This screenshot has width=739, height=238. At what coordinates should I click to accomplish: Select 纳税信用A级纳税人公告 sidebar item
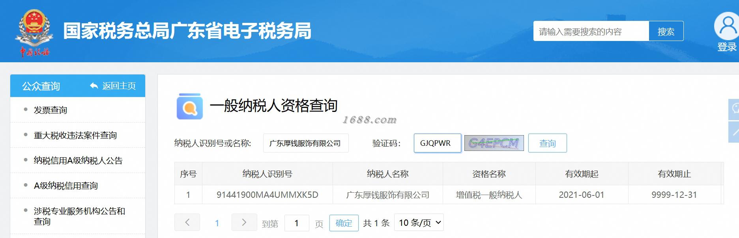(78, 160)
